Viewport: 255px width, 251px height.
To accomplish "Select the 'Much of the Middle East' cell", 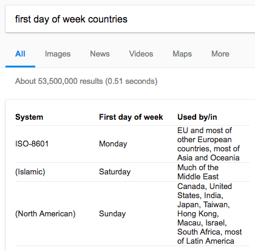I will (198, 172).
